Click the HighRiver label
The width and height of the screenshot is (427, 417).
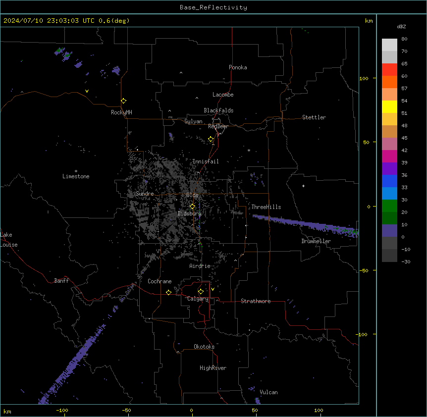point(213,368)
